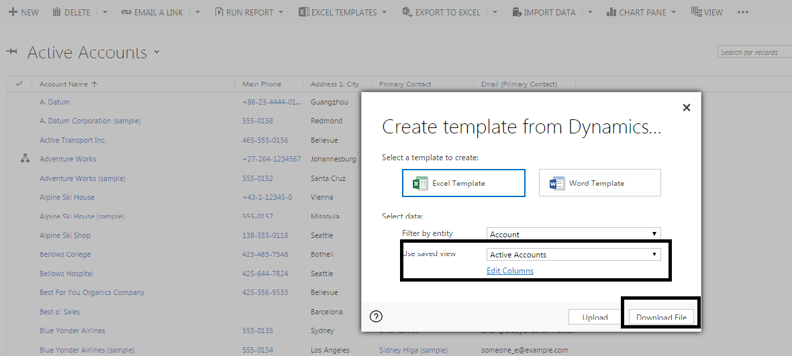
Task: Click phone number 138-555-0118
Action: coord(265,235)
